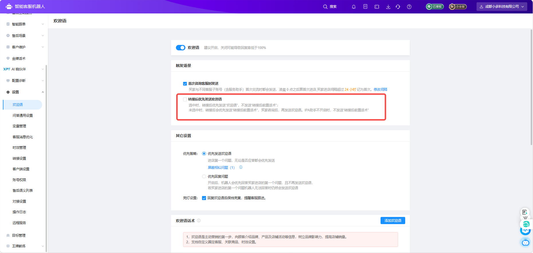Screen dimensions: 533x253
Task: Expand the 智能跟单 menu chevron
Action: click(x=43, y=24)
